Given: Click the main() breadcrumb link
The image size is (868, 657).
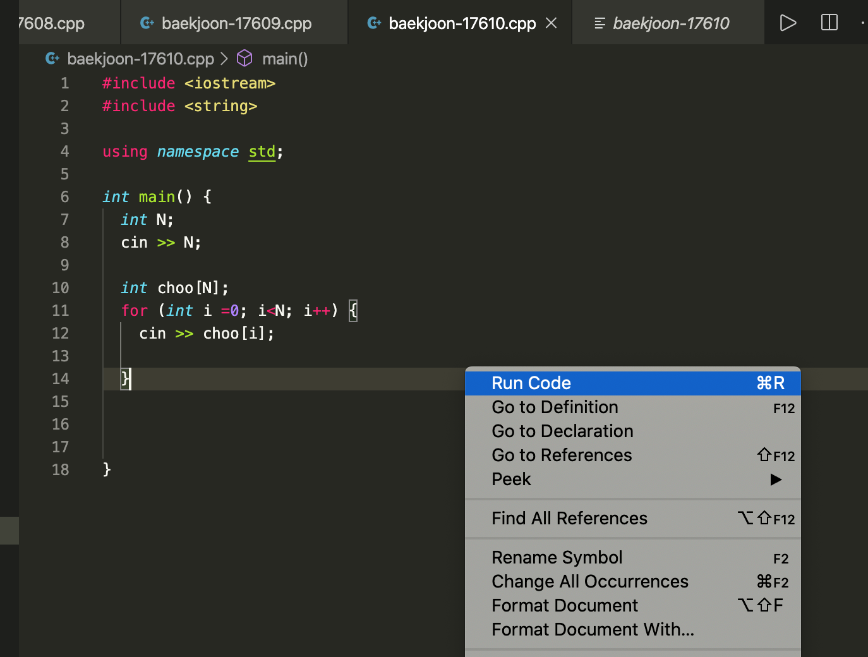Looking at the screenshot, I should (285, 58).
